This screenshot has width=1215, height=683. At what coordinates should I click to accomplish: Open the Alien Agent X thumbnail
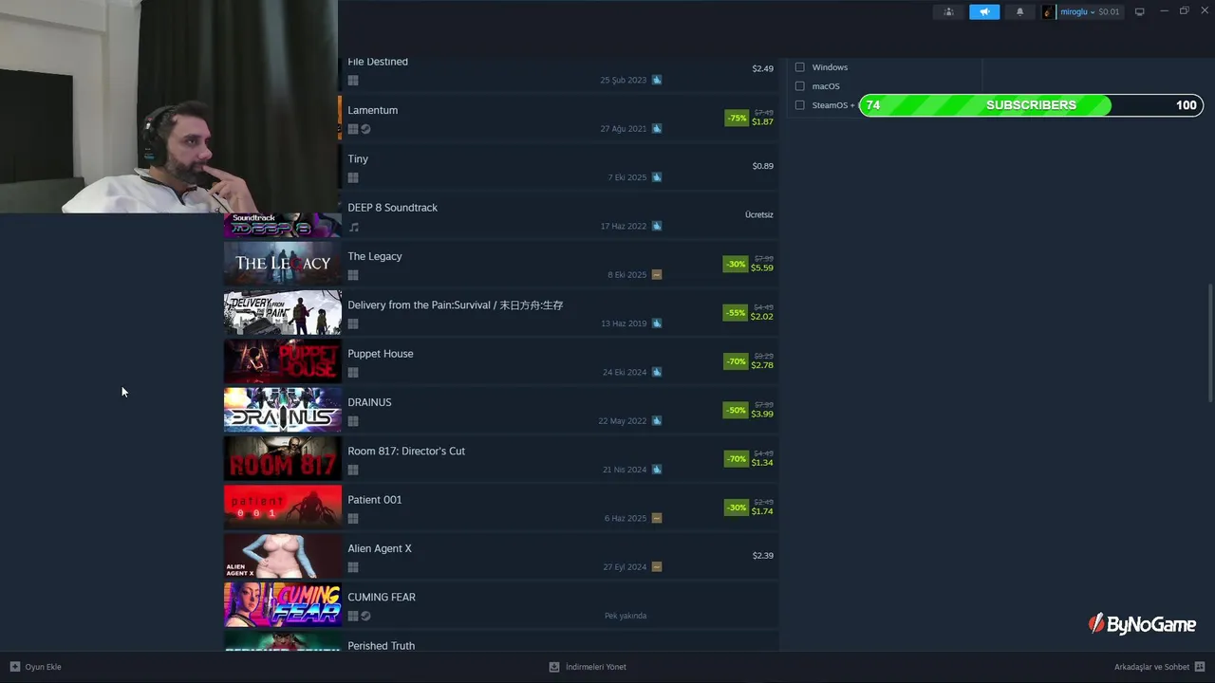point(282,556)
